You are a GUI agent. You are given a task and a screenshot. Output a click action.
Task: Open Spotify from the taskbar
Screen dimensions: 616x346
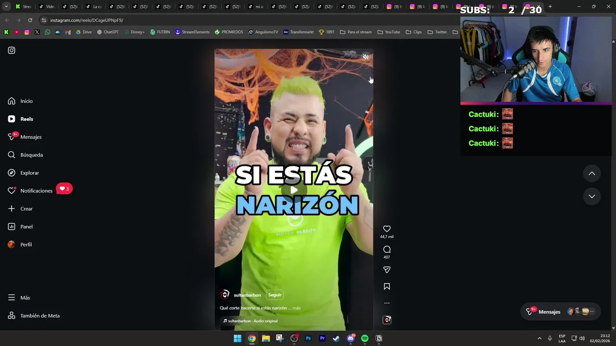365,338
